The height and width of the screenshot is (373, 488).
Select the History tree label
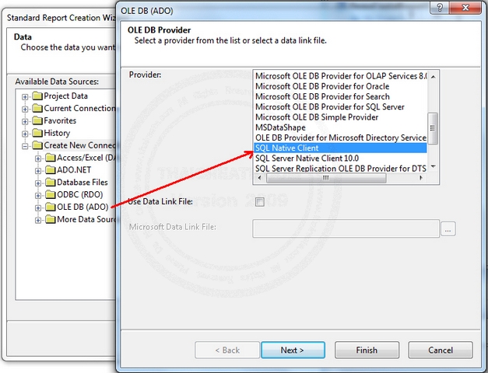[x=57, y=133]
